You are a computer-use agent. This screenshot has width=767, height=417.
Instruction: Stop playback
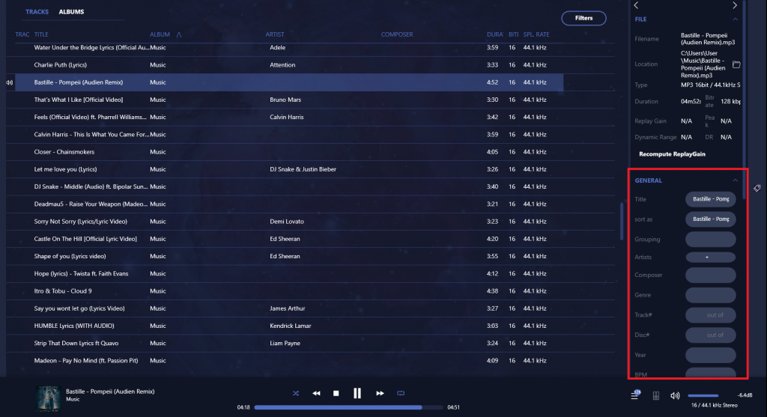click(336, 393)
